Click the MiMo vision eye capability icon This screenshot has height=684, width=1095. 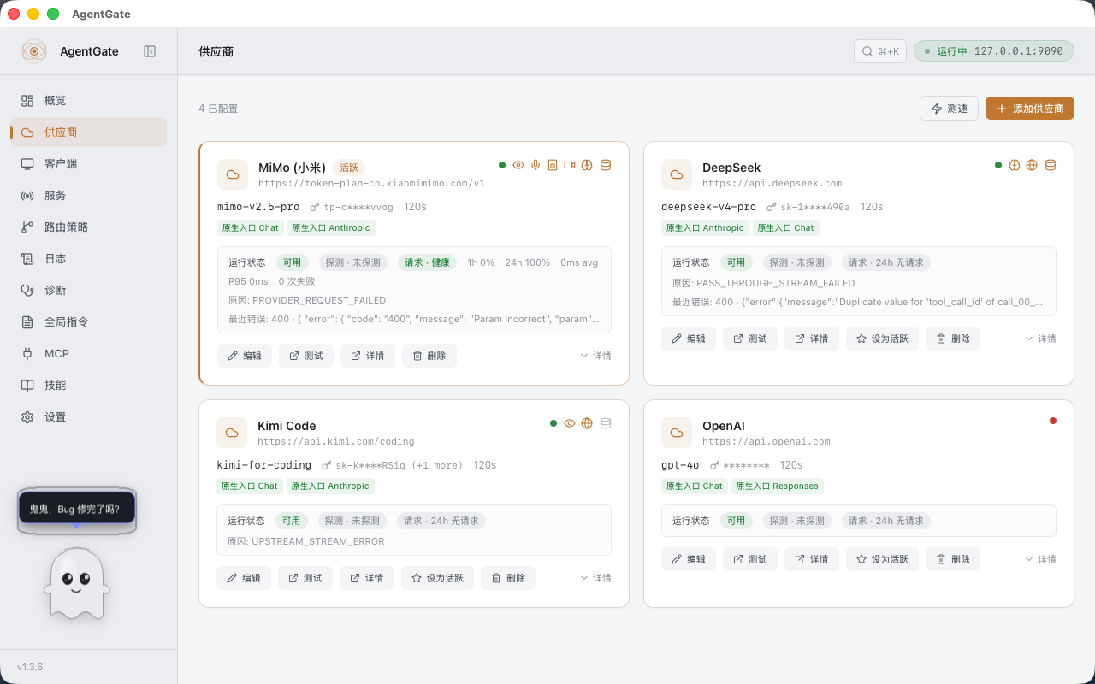[518, 165]
